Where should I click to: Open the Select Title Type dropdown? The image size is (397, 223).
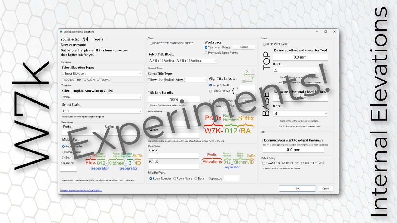[177, 80]
